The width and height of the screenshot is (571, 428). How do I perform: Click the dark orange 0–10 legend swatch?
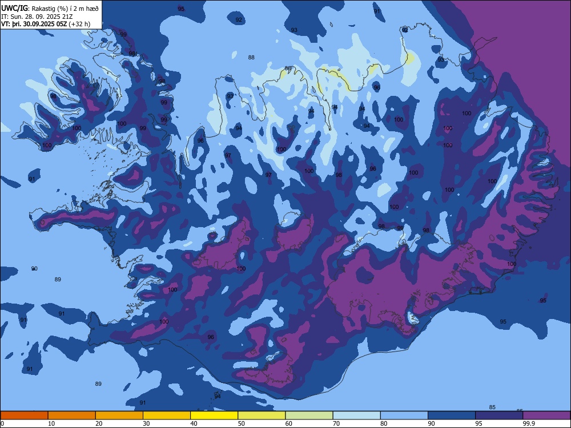[24, 415]
